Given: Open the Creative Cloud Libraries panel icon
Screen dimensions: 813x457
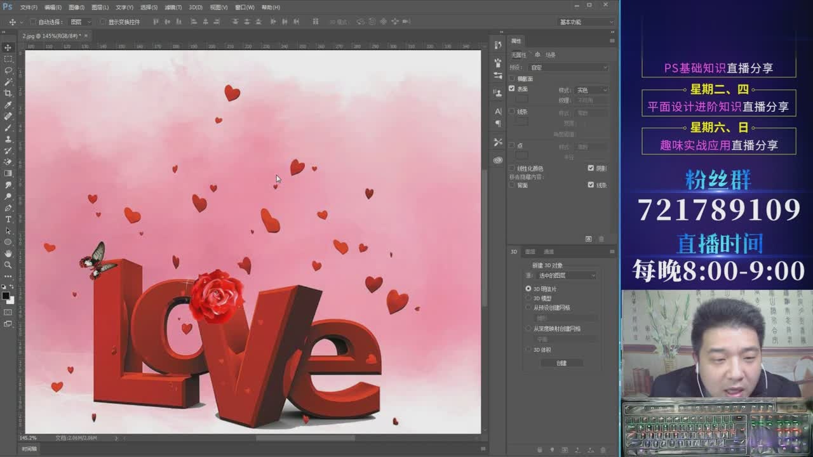Looking at the screenshot, I should (498, 161).
